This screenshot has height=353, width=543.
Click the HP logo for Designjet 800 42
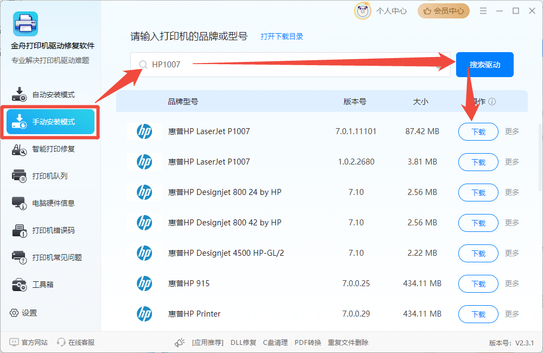pos(144,223)
